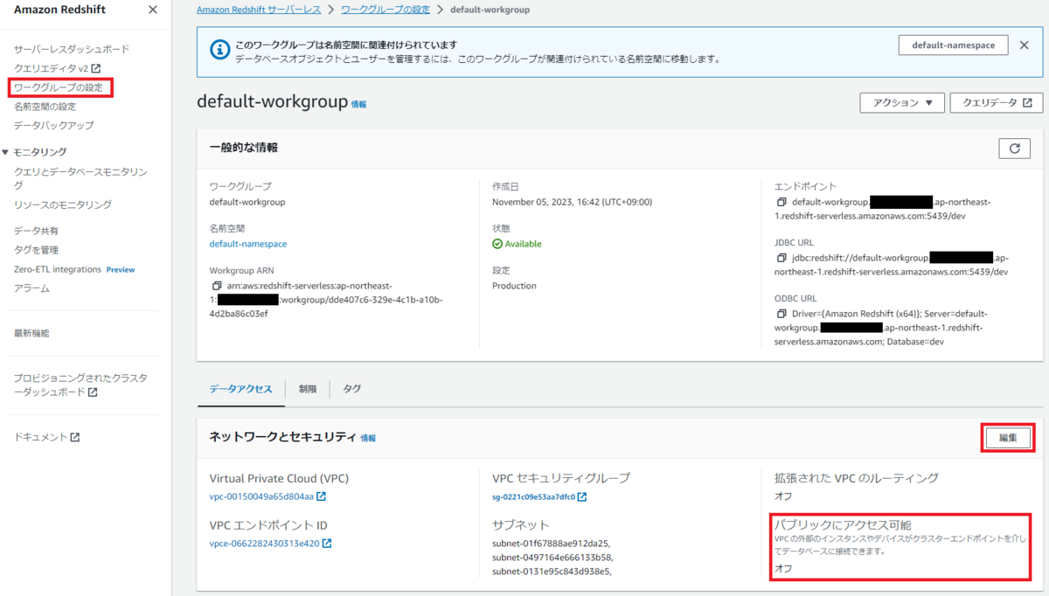Copy the endpoint address
The image size is (1049, 596).
coord(782,202)
